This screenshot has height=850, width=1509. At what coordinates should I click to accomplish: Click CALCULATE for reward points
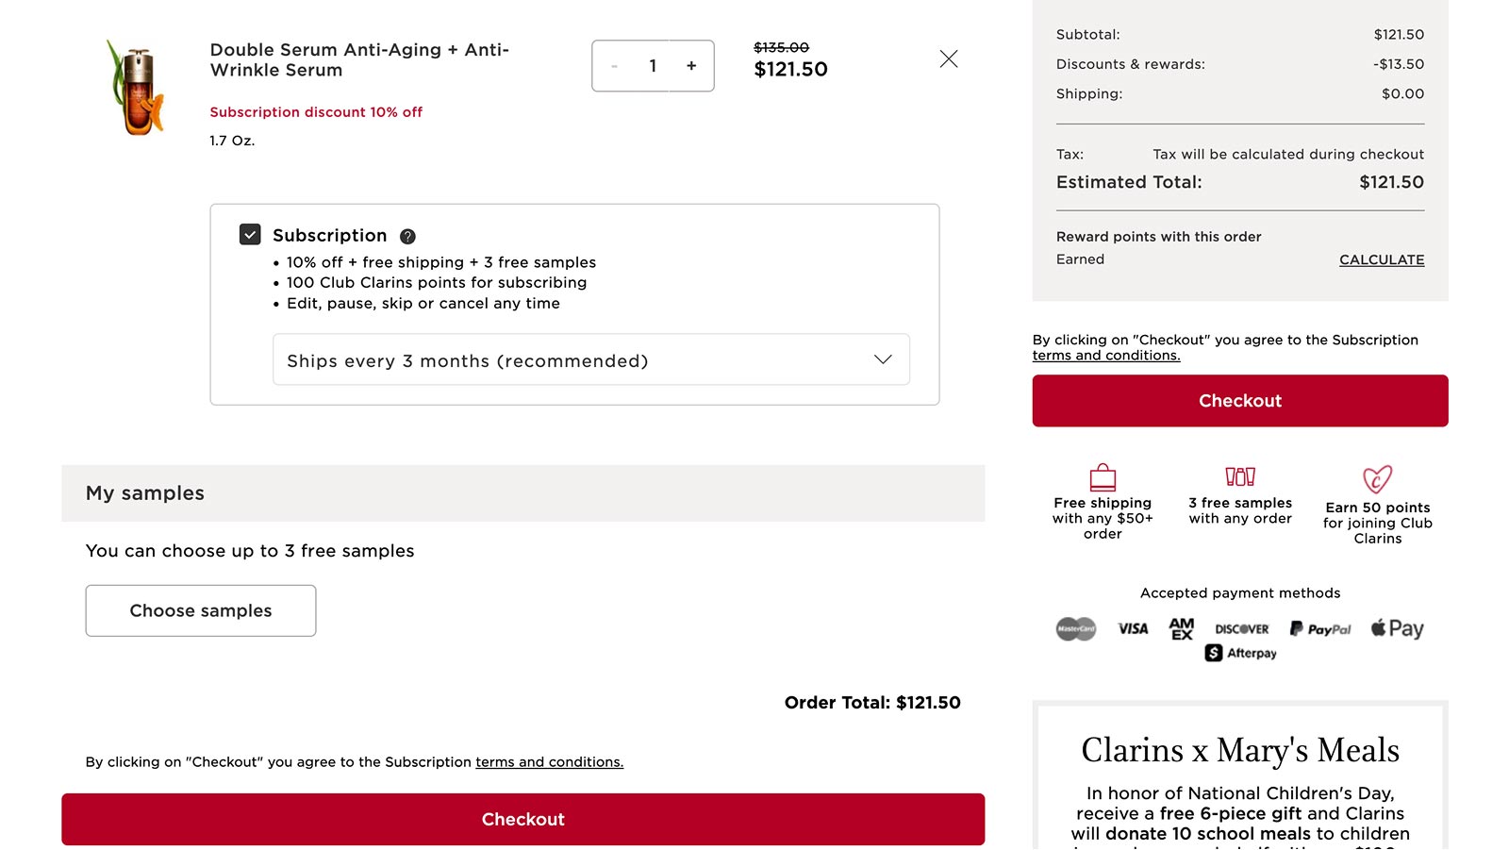point(1381,259)
